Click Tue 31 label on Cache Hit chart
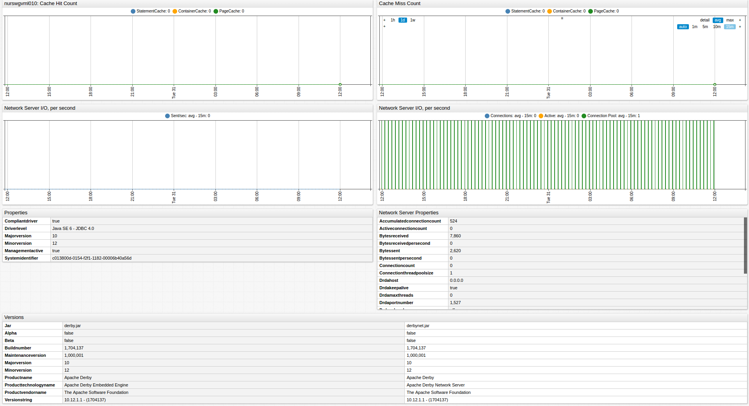The width and height of the screenshot is (749, 406). (x=174, y=93)
